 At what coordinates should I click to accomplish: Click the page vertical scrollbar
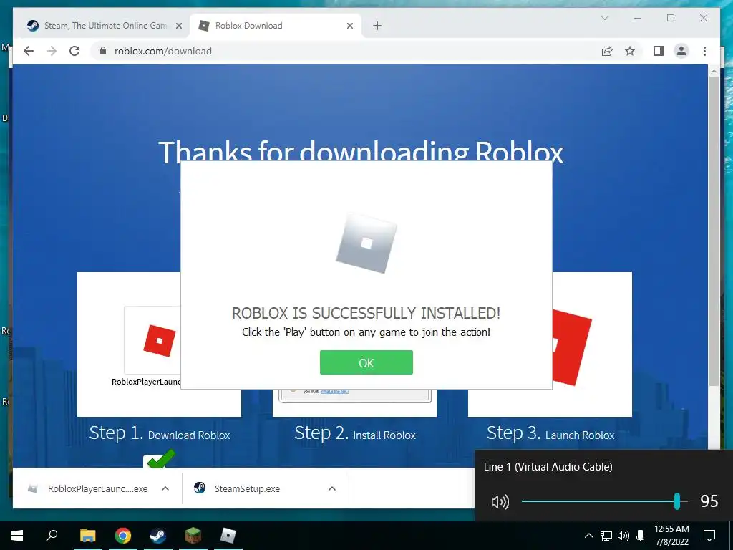(x=714, y=231)
